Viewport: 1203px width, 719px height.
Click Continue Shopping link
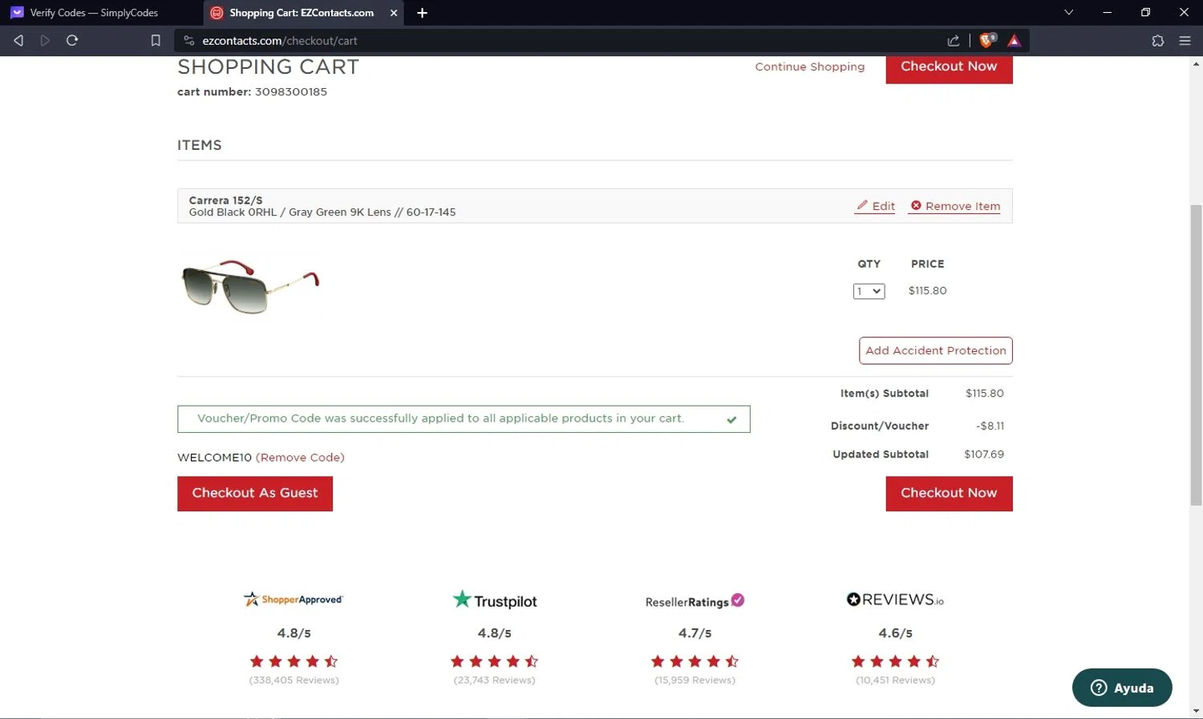click(x=809, y=67)
